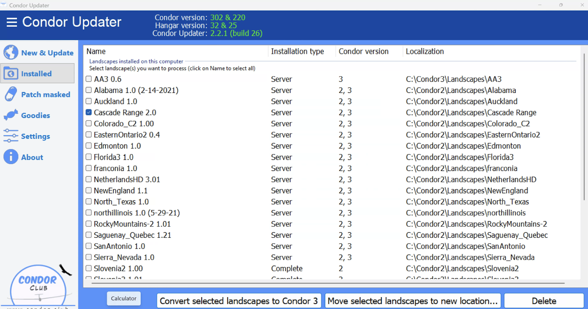This screenshot has width=588, height=309.
Task: Click the path C:\Condor2\Landscapes\Sierra_Nevada
Action: pos(470,258)
